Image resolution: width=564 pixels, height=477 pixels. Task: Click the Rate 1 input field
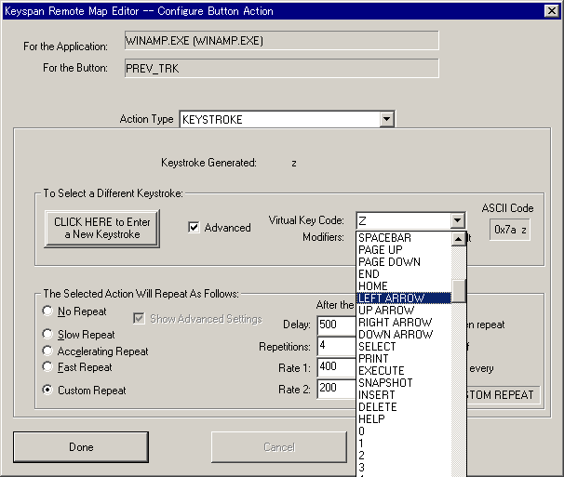tap(335, 367)
